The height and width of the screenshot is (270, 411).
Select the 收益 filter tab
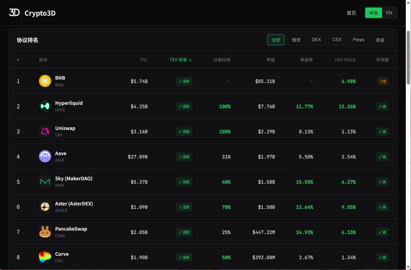[x=380, y=40]
